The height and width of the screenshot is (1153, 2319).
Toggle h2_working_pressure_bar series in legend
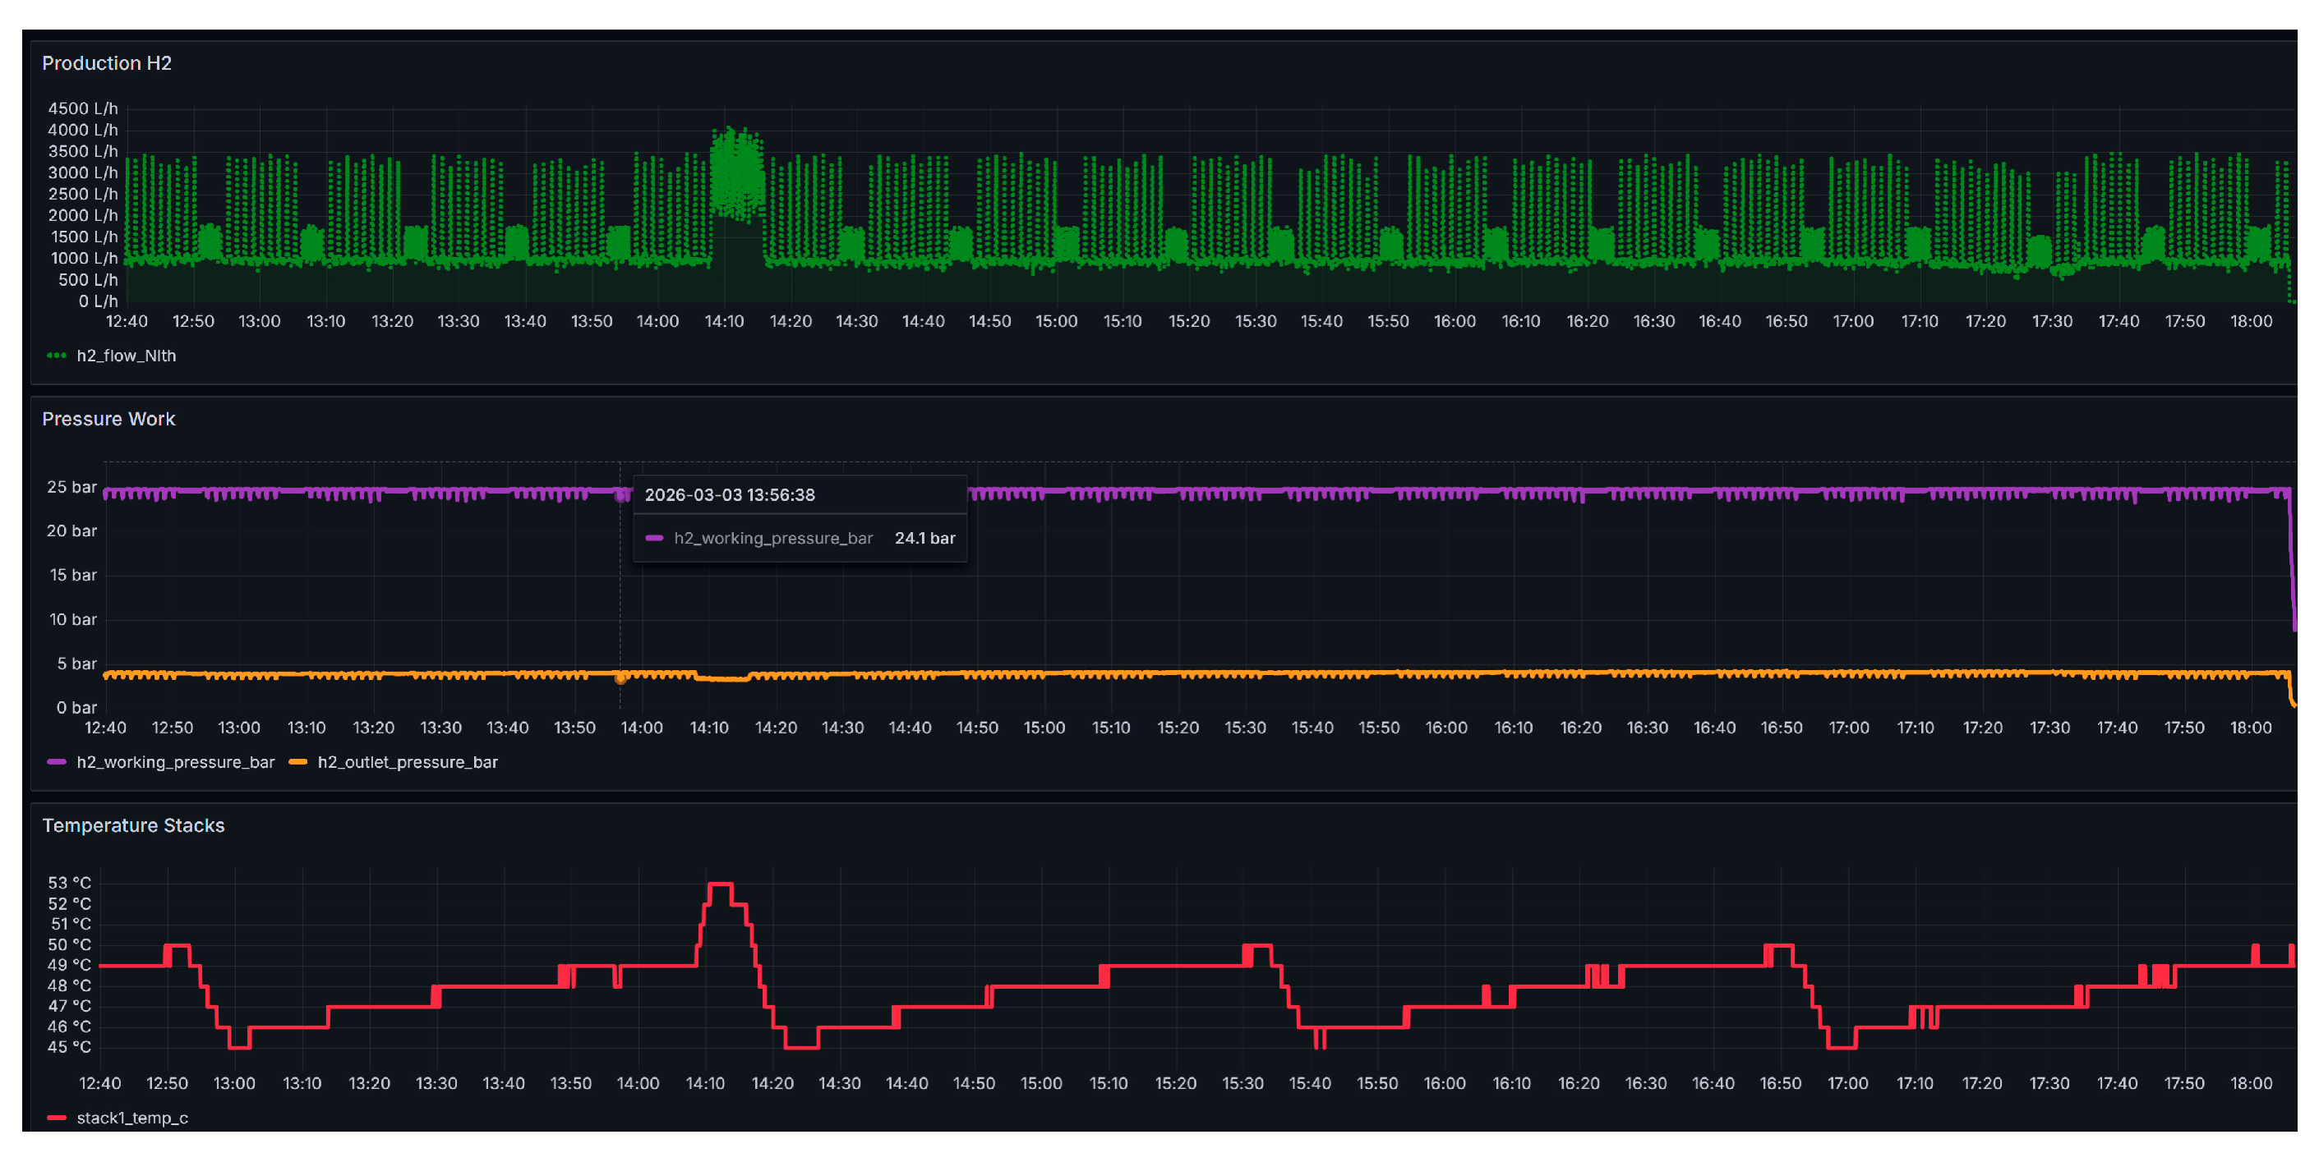[176, 763]
